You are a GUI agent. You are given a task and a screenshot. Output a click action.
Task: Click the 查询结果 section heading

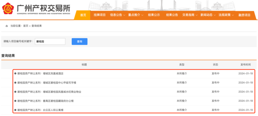tap(8, 56)
